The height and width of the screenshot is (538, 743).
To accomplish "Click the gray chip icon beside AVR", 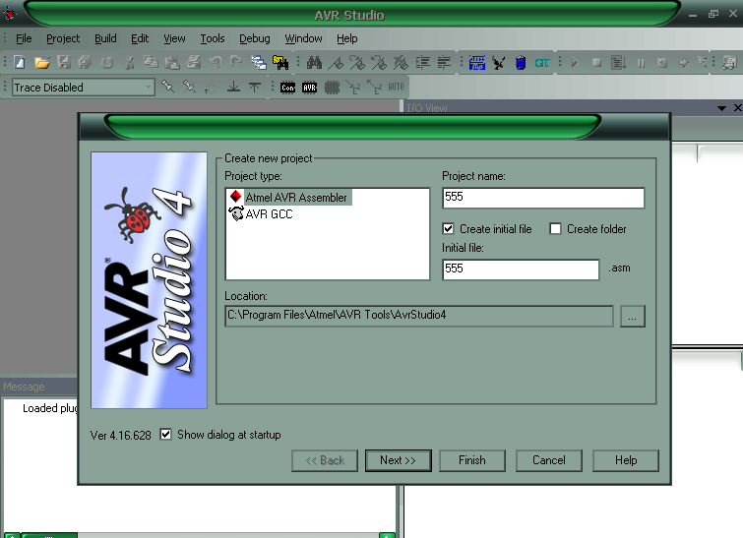I will pyautogui.click(x=332, y=88).
